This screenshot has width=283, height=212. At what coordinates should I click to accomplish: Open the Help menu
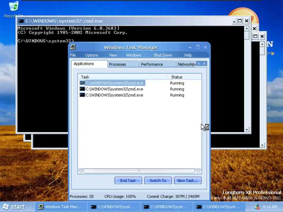click(188, 55)
